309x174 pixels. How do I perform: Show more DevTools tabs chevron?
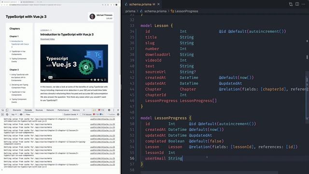(x=84, y=110)
